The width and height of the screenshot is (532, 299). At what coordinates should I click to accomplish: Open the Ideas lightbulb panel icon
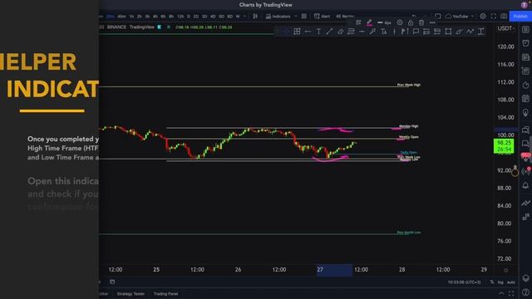coord(525,113)
